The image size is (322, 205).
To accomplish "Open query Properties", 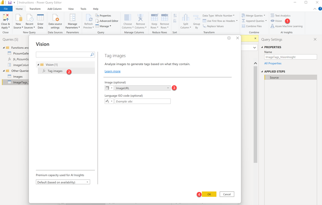I will 103,15.
